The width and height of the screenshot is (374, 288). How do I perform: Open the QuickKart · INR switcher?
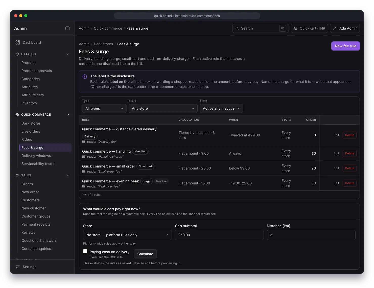point(309,28)
